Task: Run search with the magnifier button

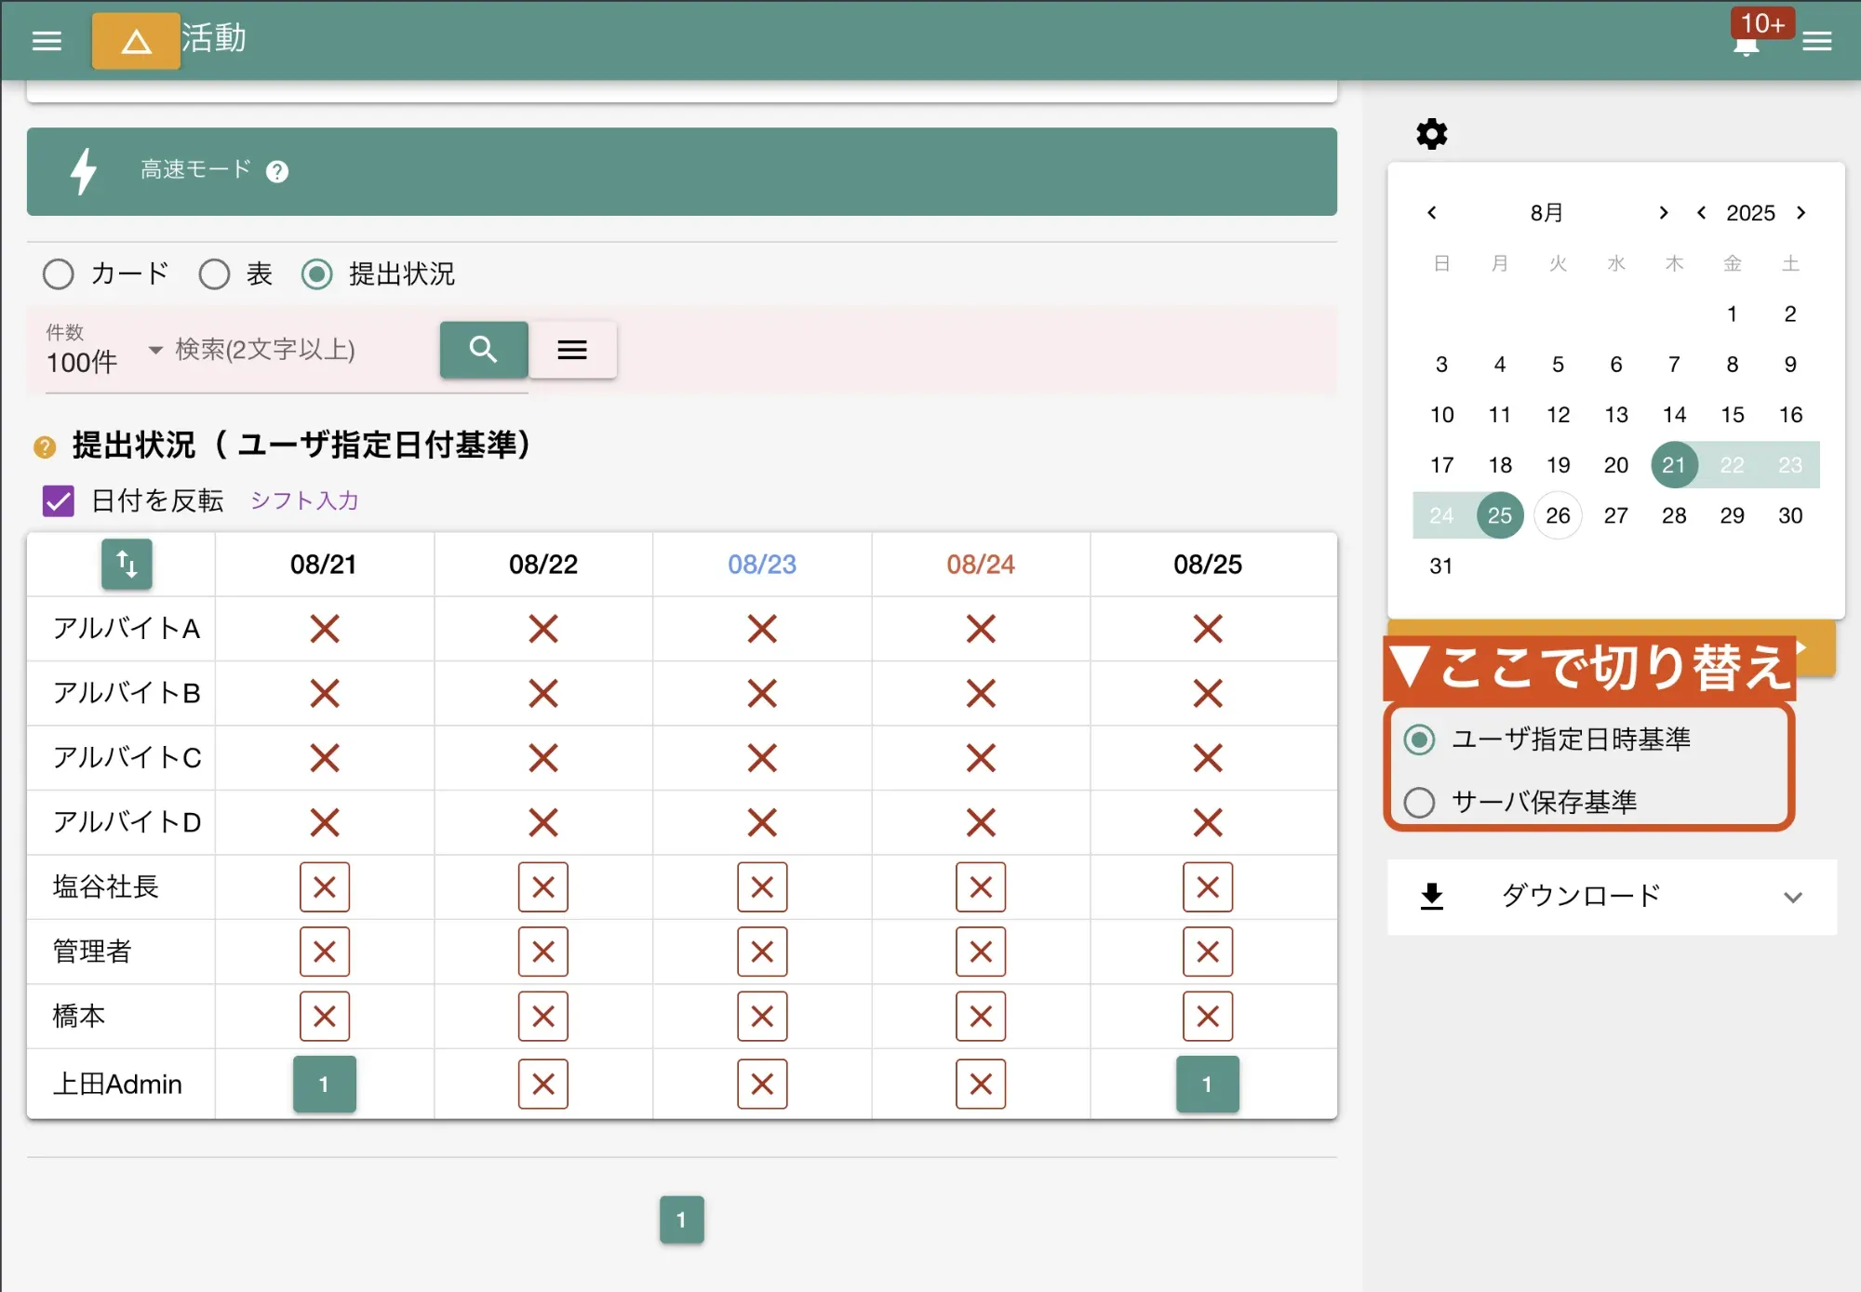Action: tap(483, 350)
